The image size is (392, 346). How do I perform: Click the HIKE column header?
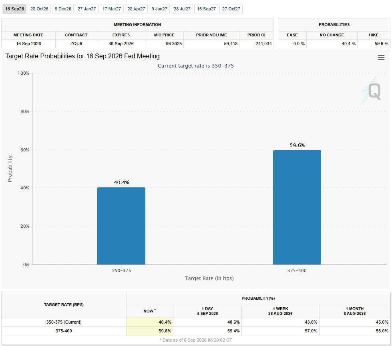click(x=374, y=35)
